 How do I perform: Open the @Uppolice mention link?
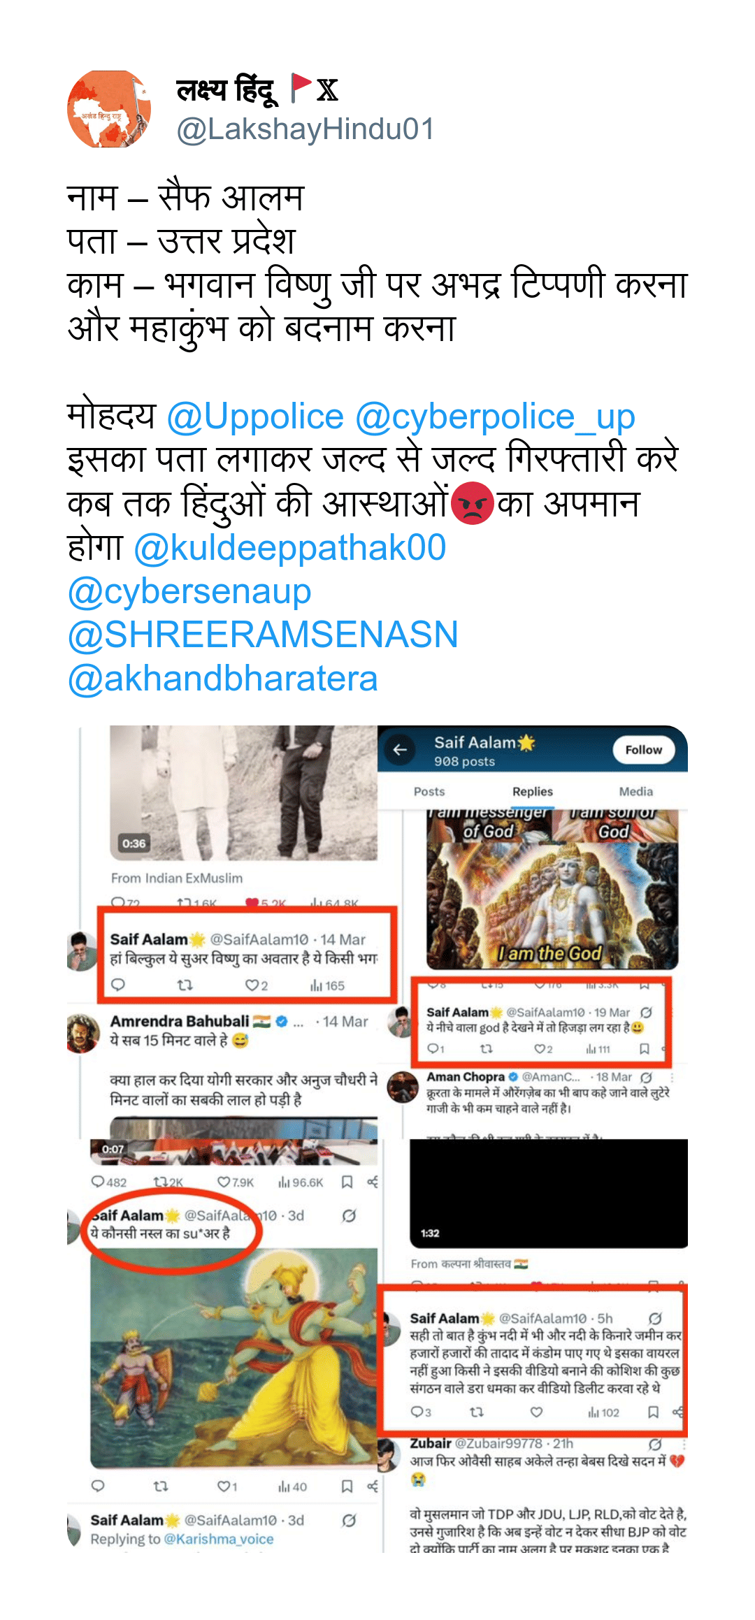[255, 417]
